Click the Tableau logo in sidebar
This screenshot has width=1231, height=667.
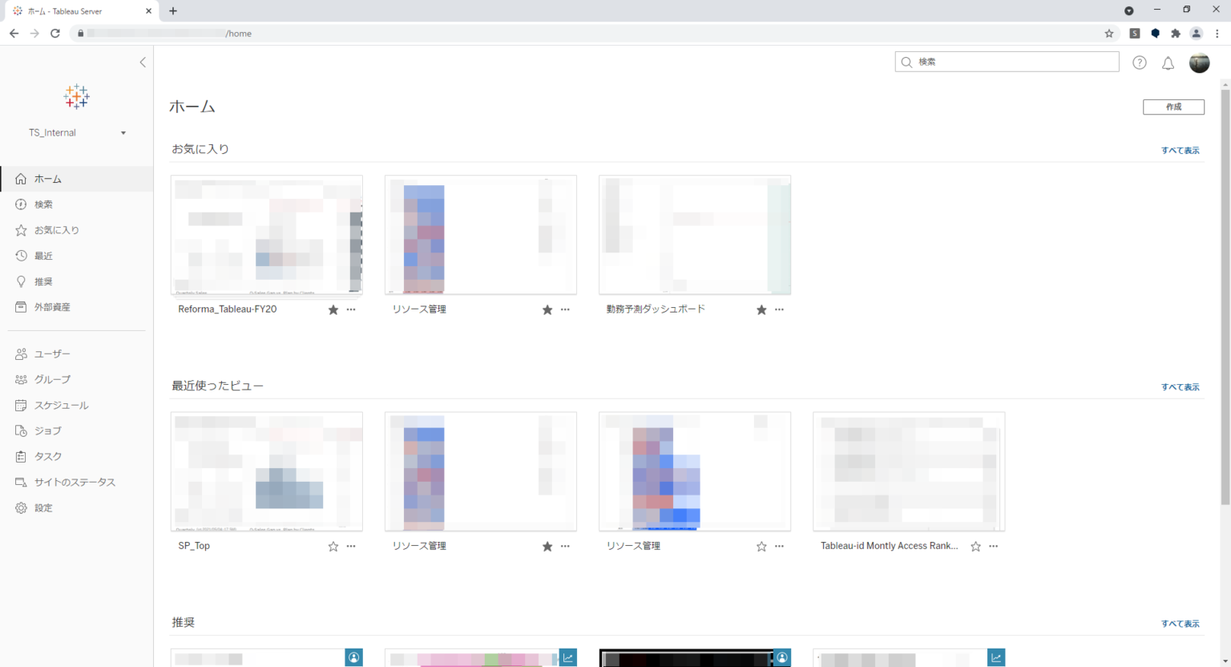[76, 97]
